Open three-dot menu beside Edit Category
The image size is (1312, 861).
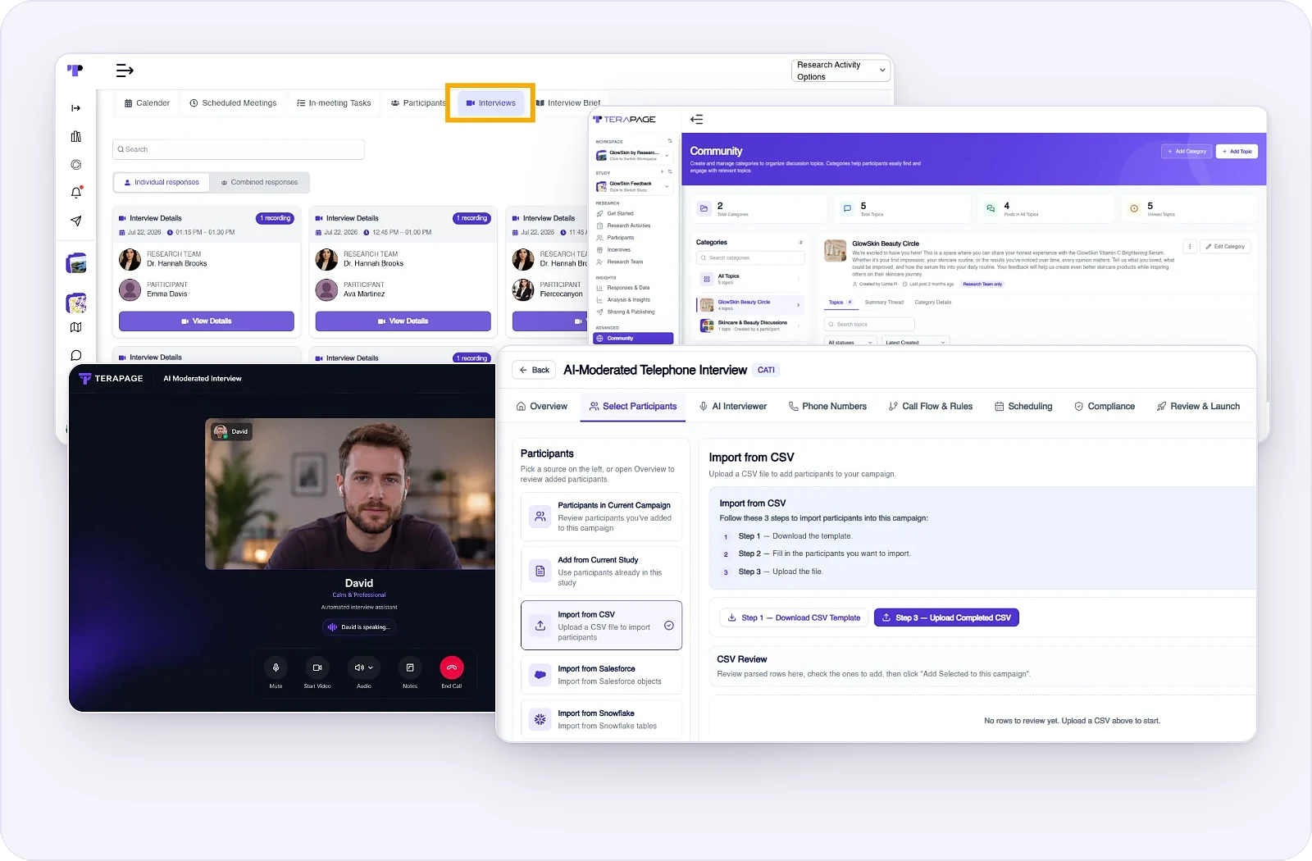coord(1190,246)
